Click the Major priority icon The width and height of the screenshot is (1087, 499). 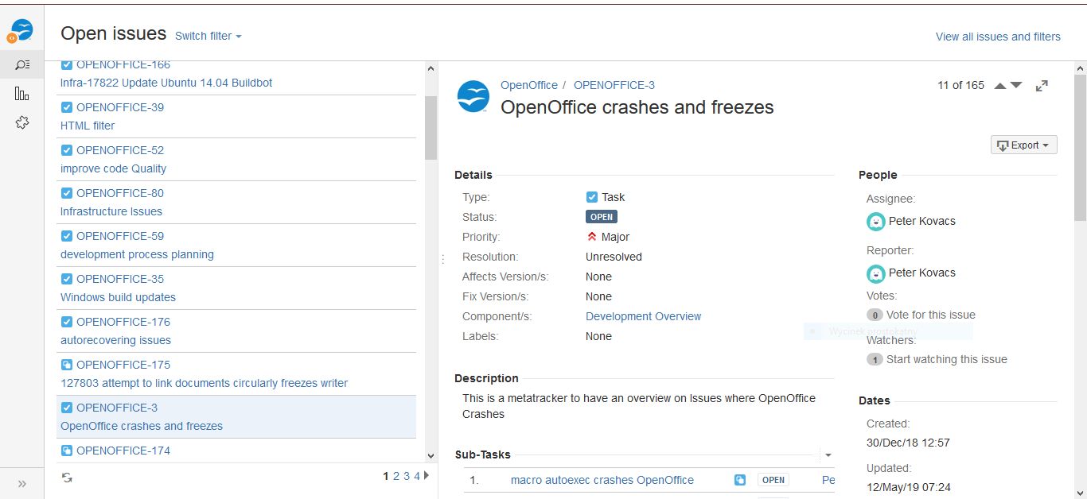point(591,237)
